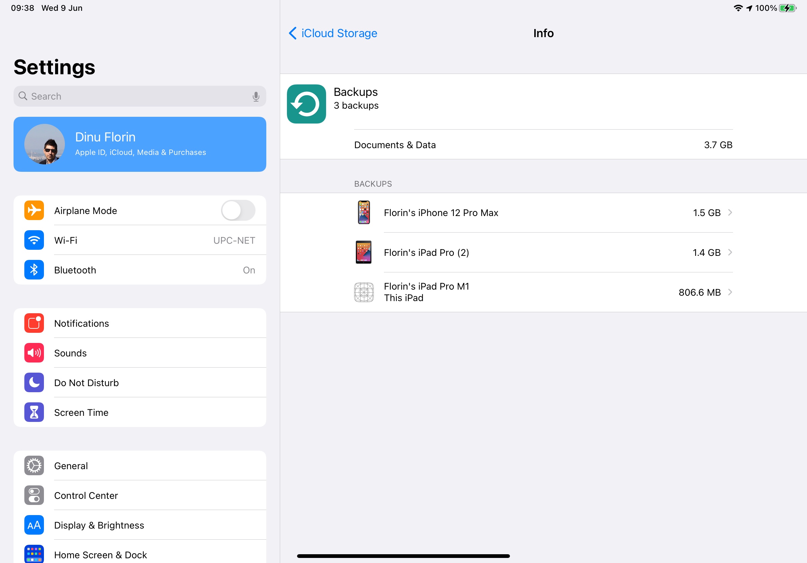The image size is (807, 563).
Task: Tap the Do Not Disturb moon icon
Action: click(34, 382)
